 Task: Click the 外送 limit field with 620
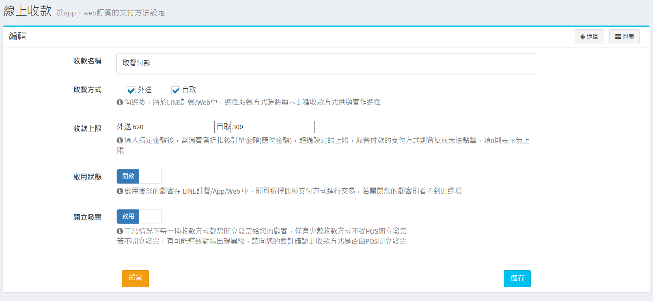pyautogui.click(x=172, y=127)
